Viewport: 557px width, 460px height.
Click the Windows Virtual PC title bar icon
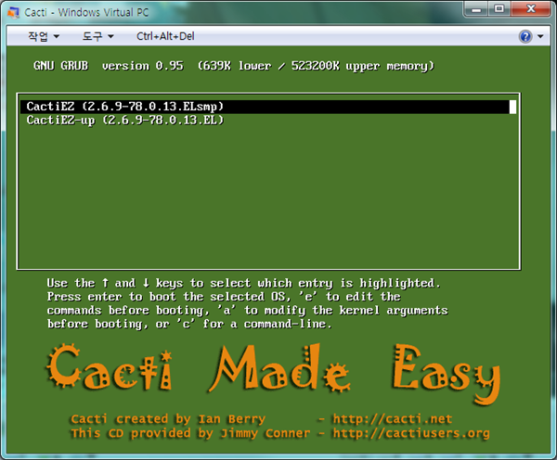pos(13,12)
